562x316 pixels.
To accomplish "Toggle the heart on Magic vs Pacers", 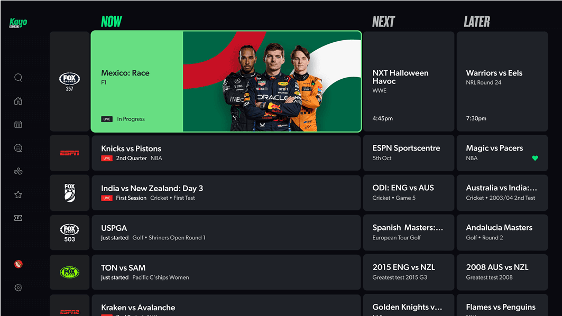I will (x=535, y=158).
